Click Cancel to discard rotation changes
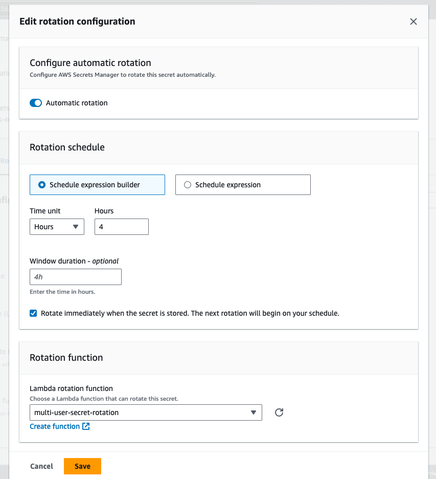Viewport: 436px width, 479px height. click(x=41, y=466)
